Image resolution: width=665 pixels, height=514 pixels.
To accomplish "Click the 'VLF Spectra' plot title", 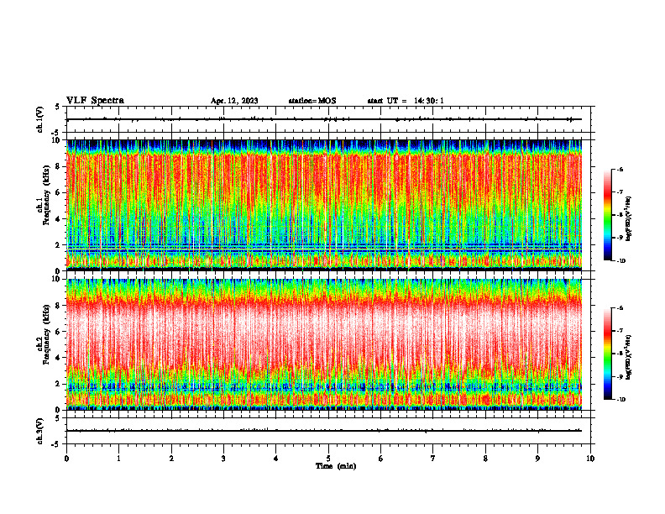I will click(95, 101).
